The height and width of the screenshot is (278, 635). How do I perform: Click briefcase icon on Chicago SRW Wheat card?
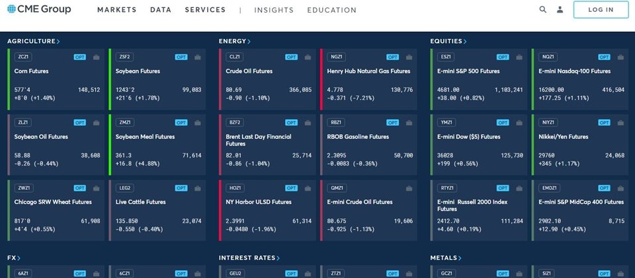coord(97,188)
